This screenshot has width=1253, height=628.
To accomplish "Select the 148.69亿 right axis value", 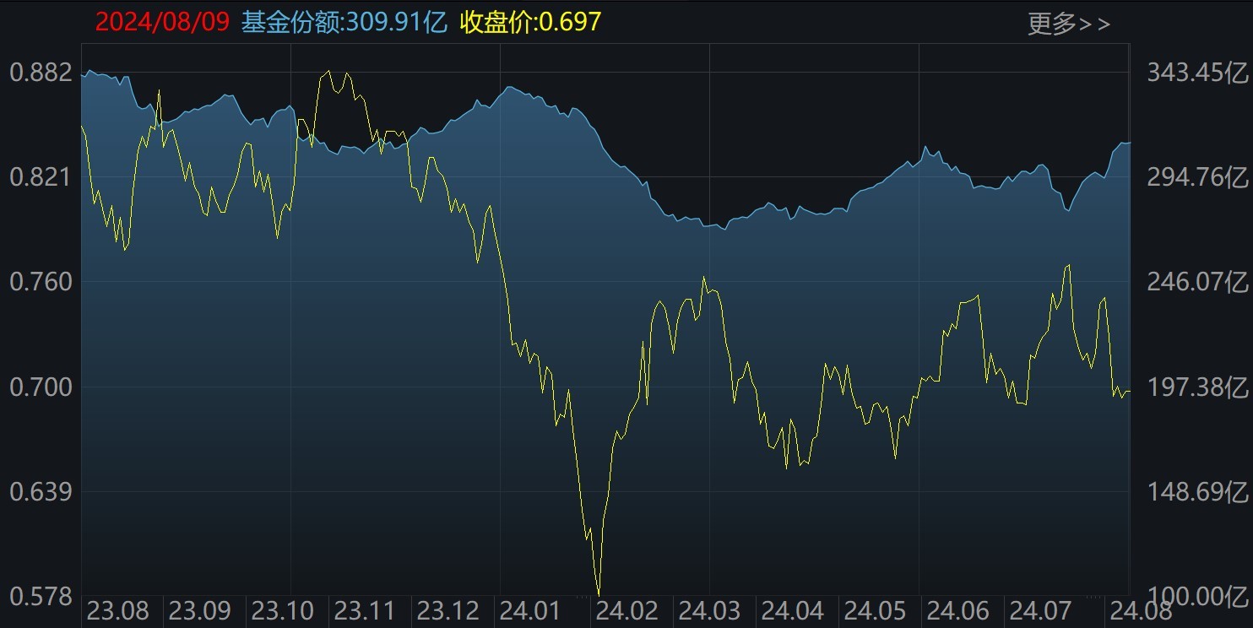I will (1196, 491).
